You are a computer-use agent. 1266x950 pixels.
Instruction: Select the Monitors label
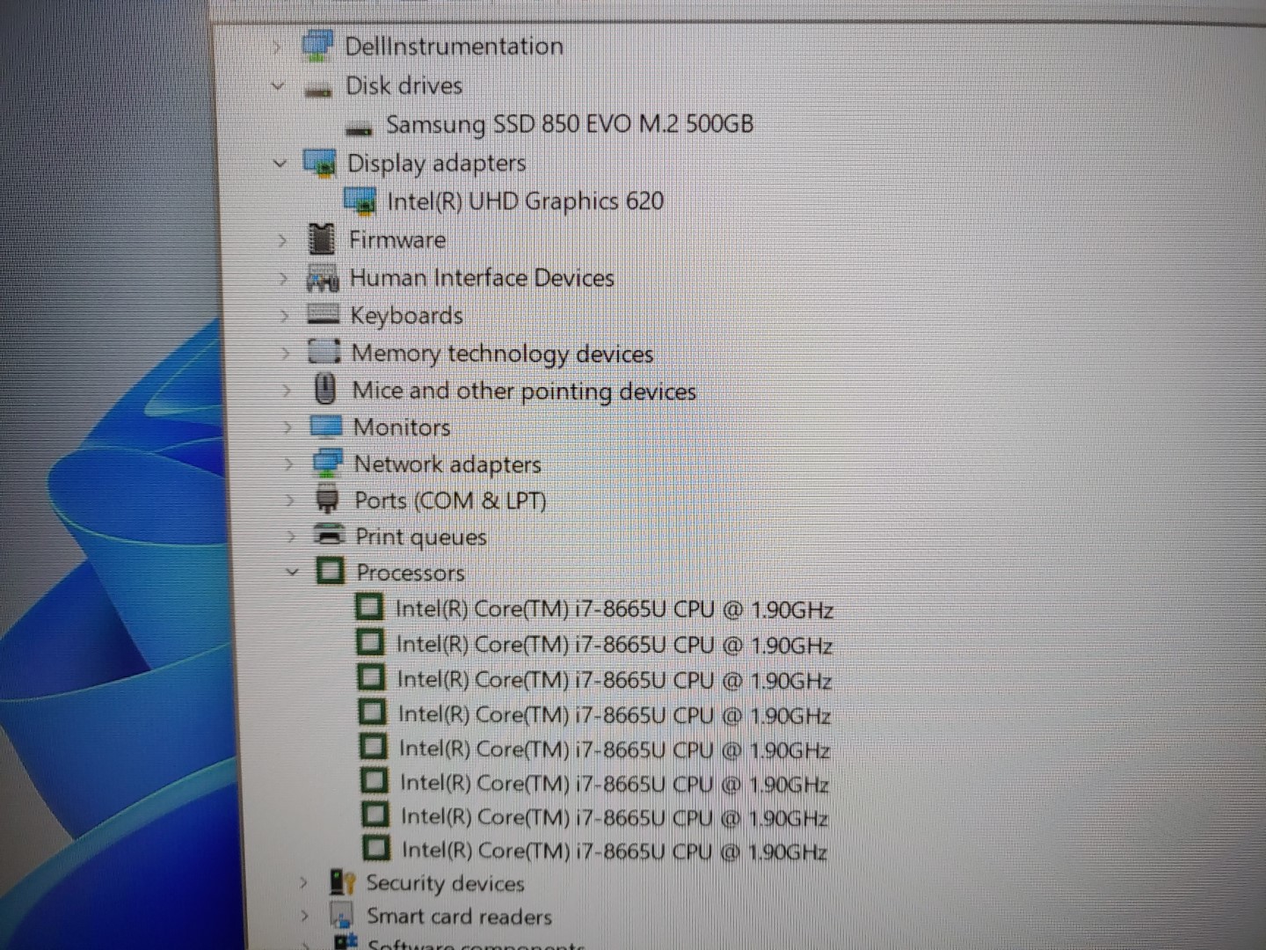[x=402, y=427]
